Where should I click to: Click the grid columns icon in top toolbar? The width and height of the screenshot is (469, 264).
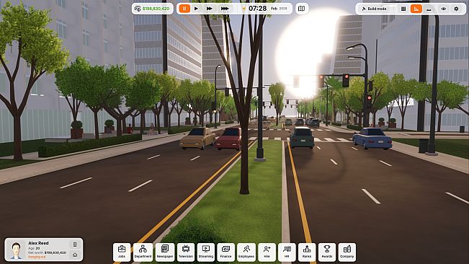click(403, 9)
